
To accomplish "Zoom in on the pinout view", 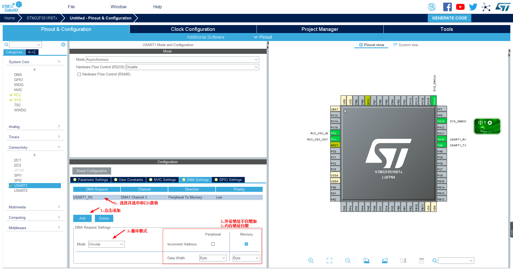I will pyautogui.click(x=311, y=261).
